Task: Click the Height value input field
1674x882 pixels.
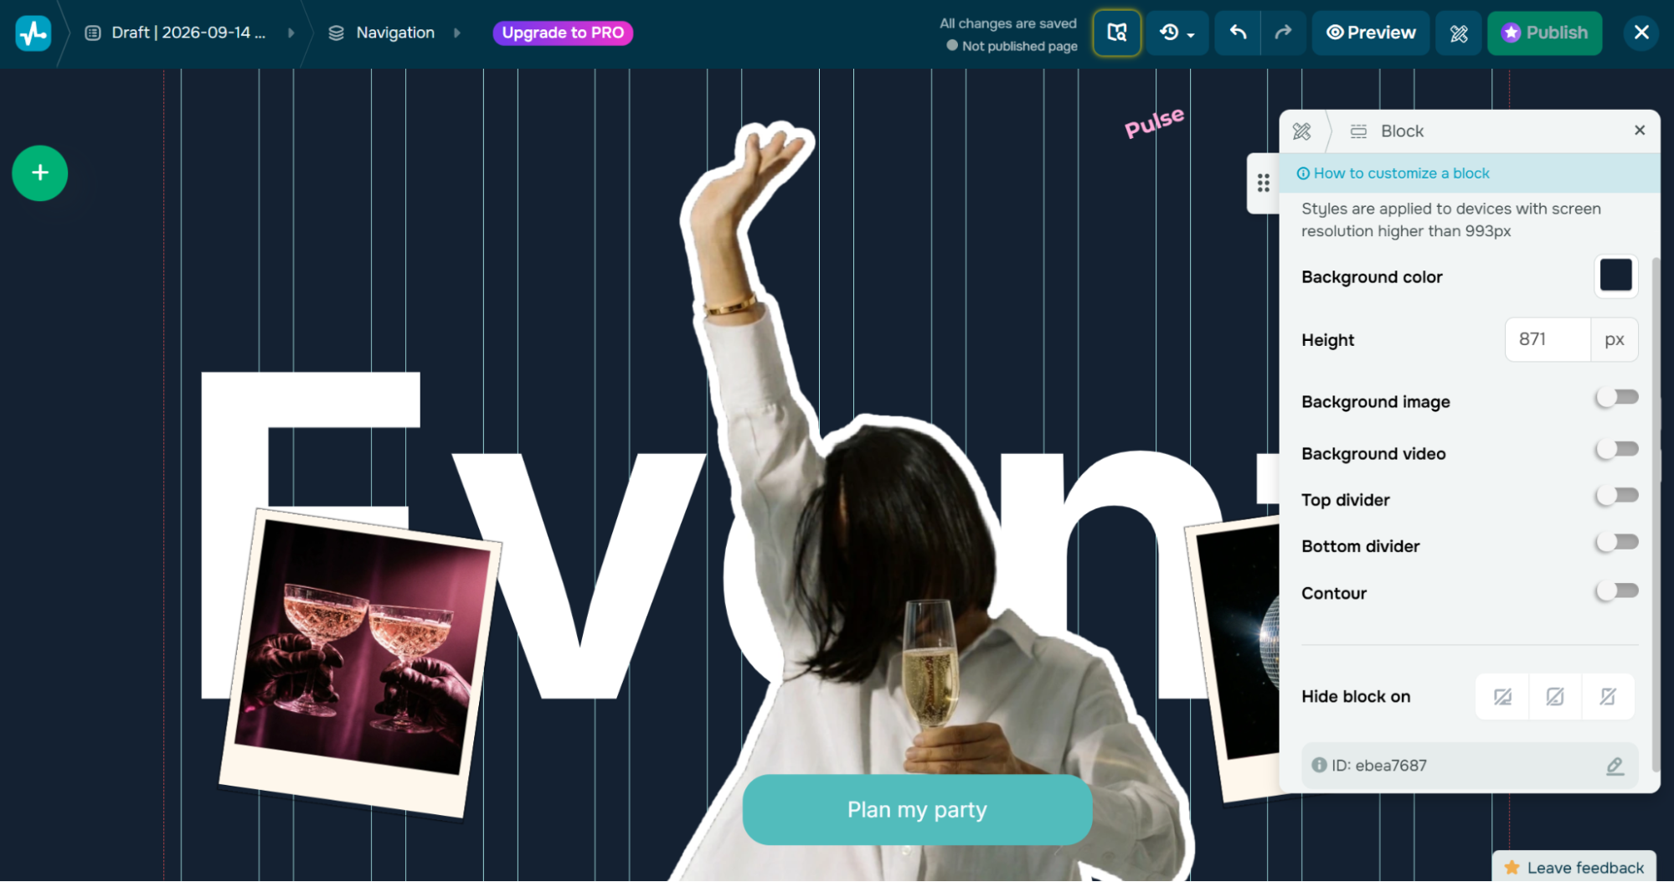Action: point(1547,339)
